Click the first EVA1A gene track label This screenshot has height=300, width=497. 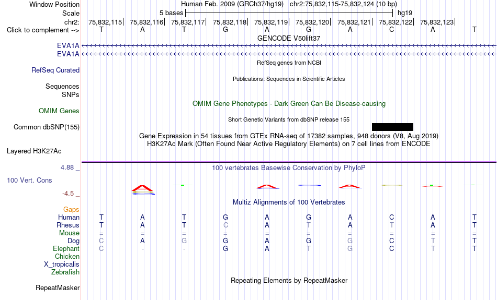pos(68,46)
